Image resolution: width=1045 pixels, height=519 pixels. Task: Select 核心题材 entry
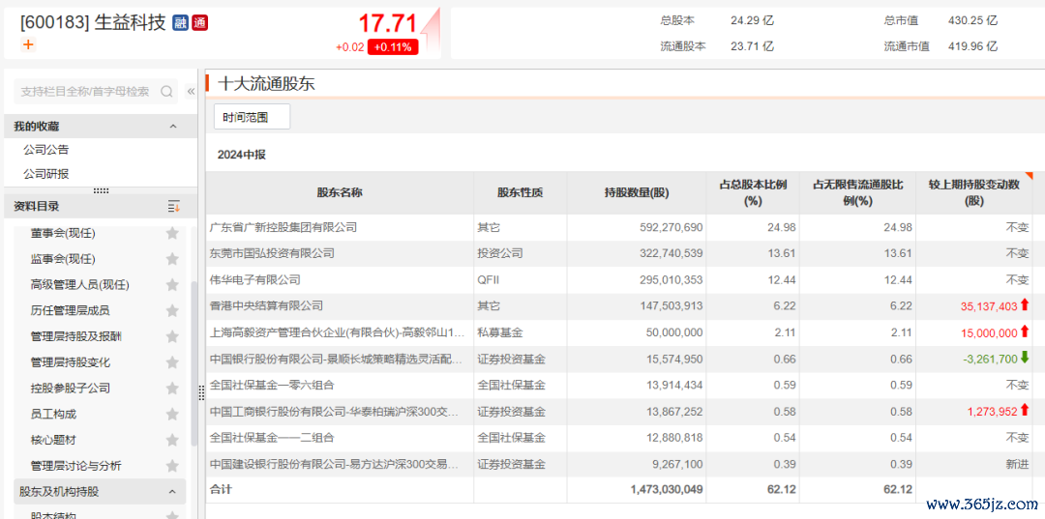(x=53, y=440)
